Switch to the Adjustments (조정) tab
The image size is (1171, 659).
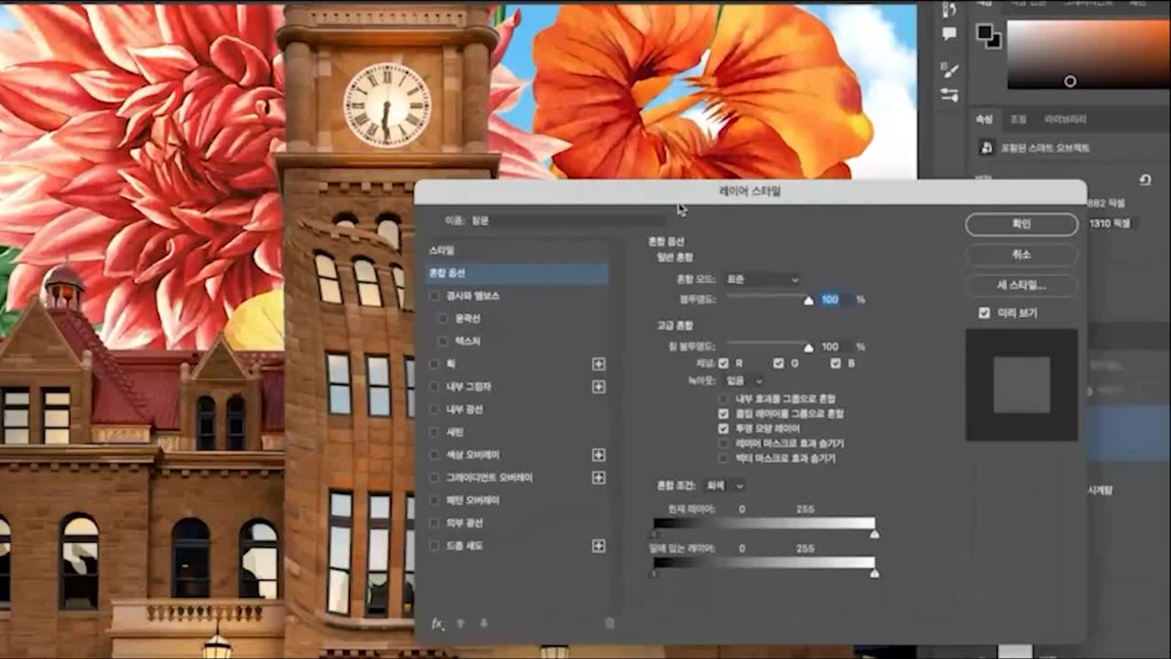(x=1018, y=120)
